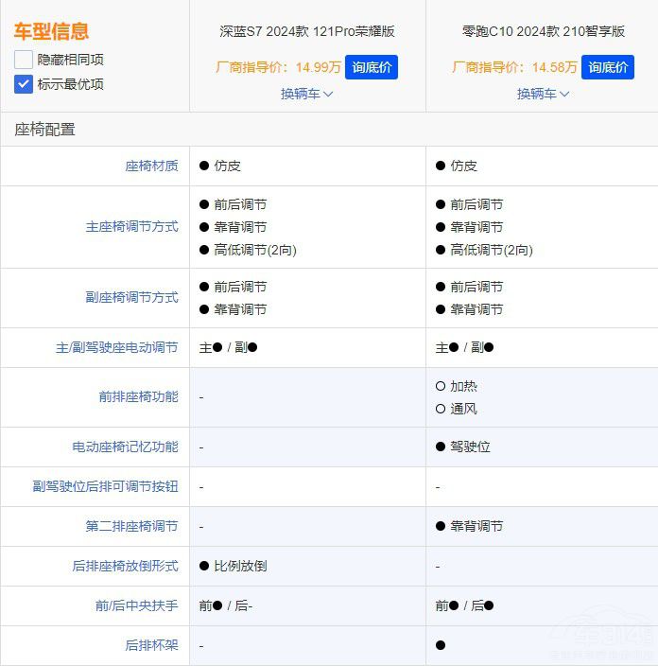Click the 前排座椅功能 parameter label
The image size is (658, 666).
click(138, 396)
